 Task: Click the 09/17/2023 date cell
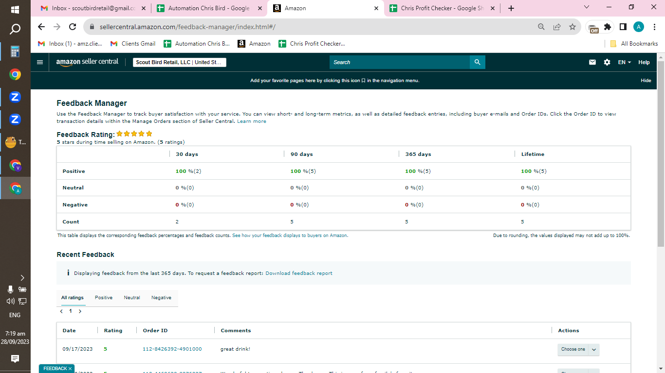click(77, 349)
